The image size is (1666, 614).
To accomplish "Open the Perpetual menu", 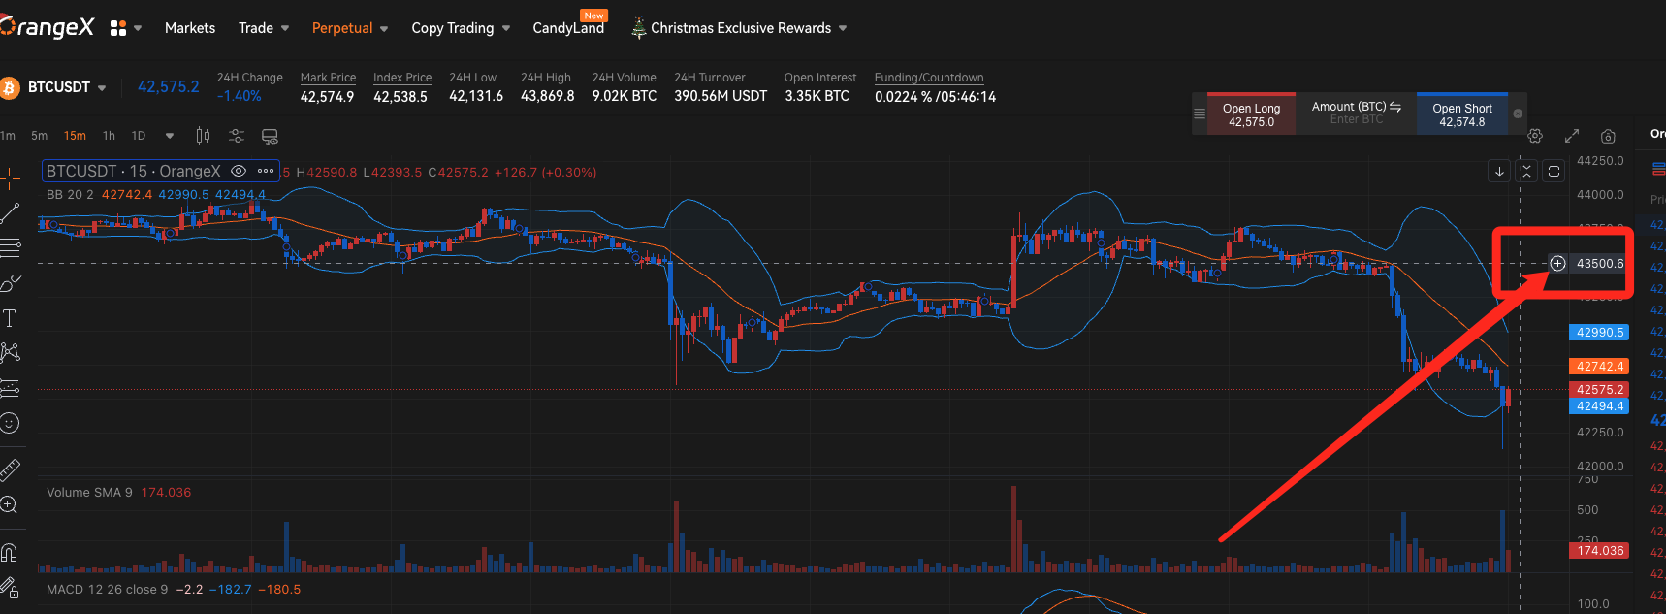I will tap(342, 28).
